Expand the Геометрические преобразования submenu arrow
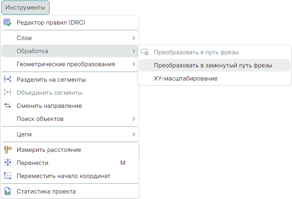 tap(134, 64)
